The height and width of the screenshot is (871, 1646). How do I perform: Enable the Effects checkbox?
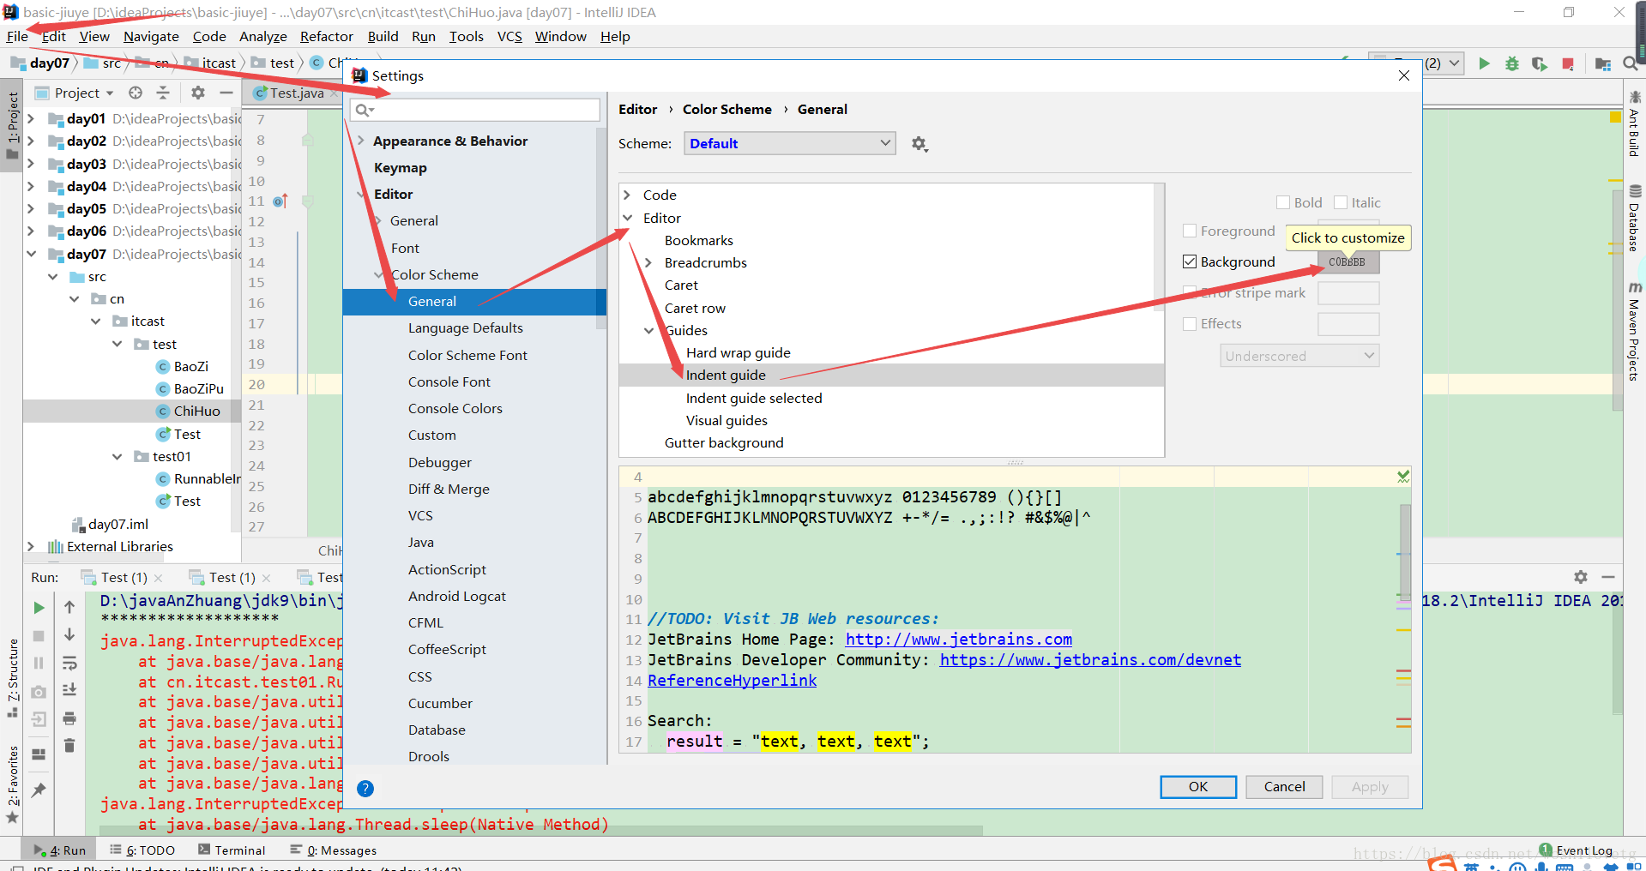coord(1190,324)
